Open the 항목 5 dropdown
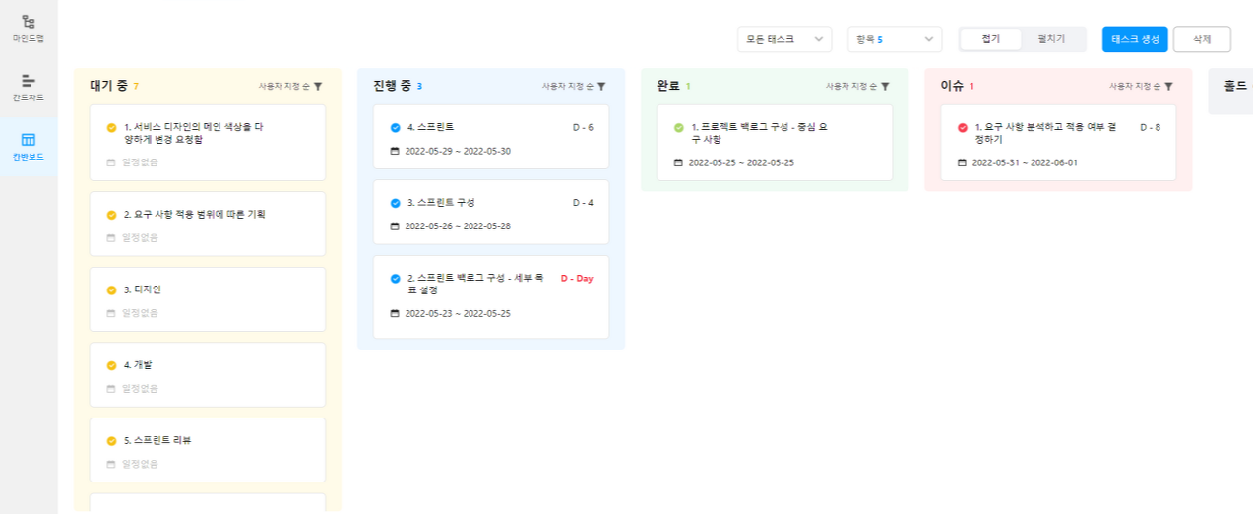 895,39
